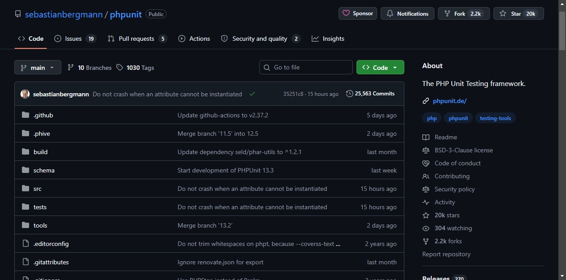Click the Notifications bell icon

point(390,14)
